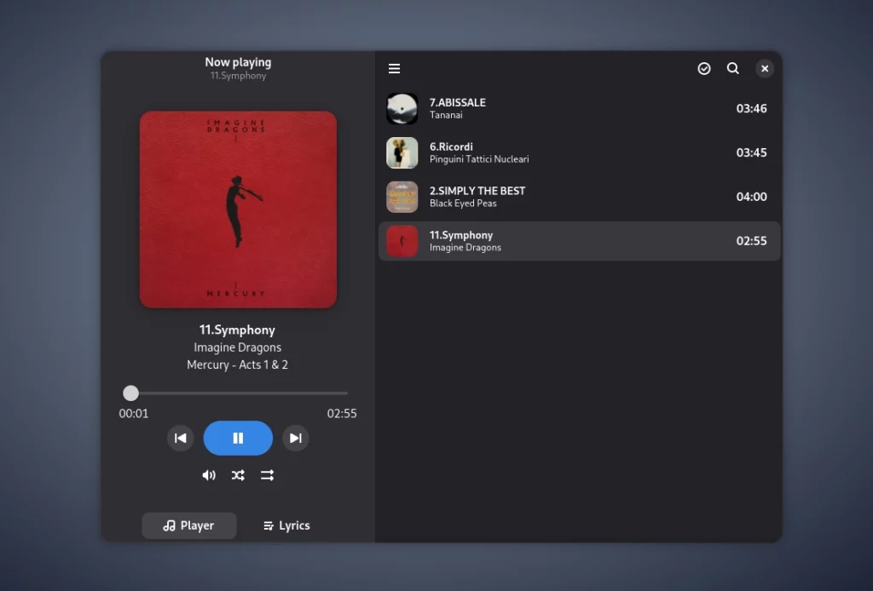This screenshot has height=591, width=873.
Task: Click the elapsed time 00:01
Action: [x=134, y=414]
